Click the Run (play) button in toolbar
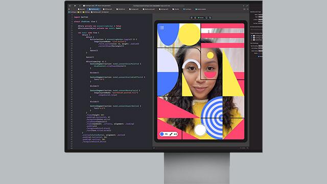Viewport: 327px width, 184px height. tap(75, 6)
